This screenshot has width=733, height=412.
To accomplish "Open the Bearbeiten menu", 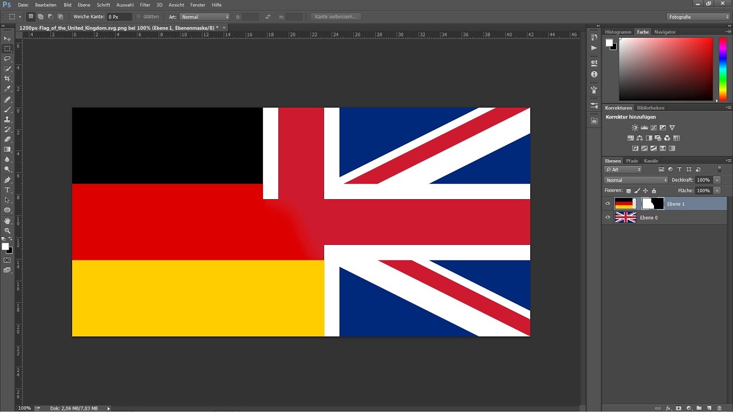I will coord(46,5).
